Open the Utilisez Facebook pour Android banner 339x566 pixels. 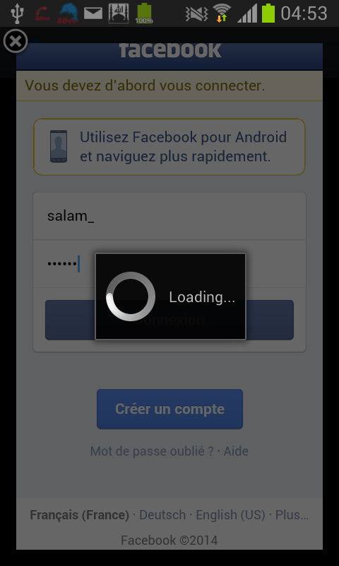[169, 147]
